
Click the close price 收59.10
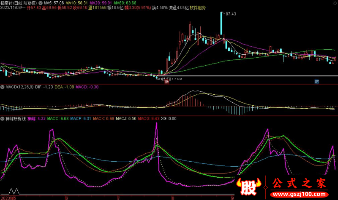click(80, 8)
